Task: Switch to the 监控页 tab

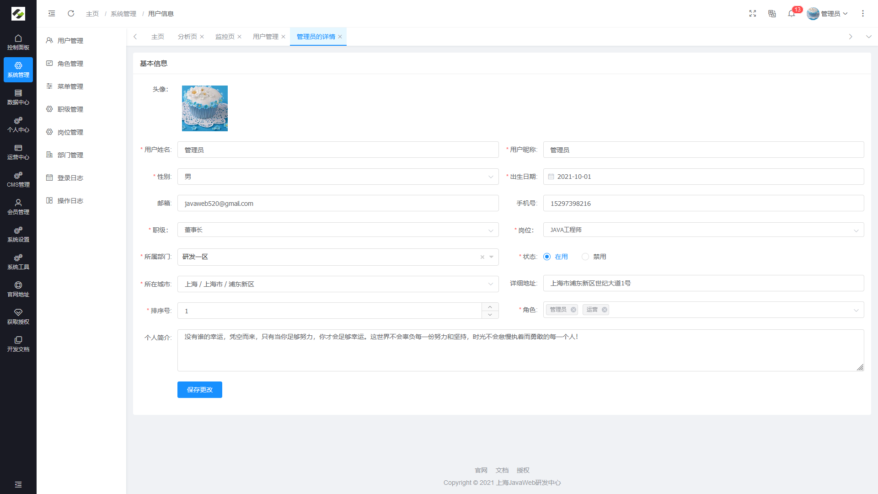Action: [x=225, y=37]
